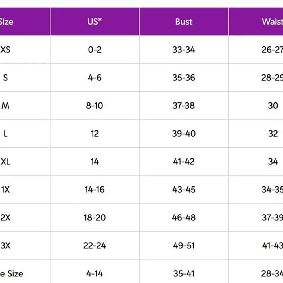Viewport: 283px width, 283px height.
Task: Select US size cell 14-16
Action: 95,190
